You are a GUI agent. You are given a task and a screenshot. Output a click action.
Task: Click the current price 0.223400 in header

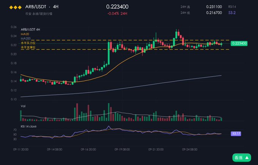click(x=117, y=7)
